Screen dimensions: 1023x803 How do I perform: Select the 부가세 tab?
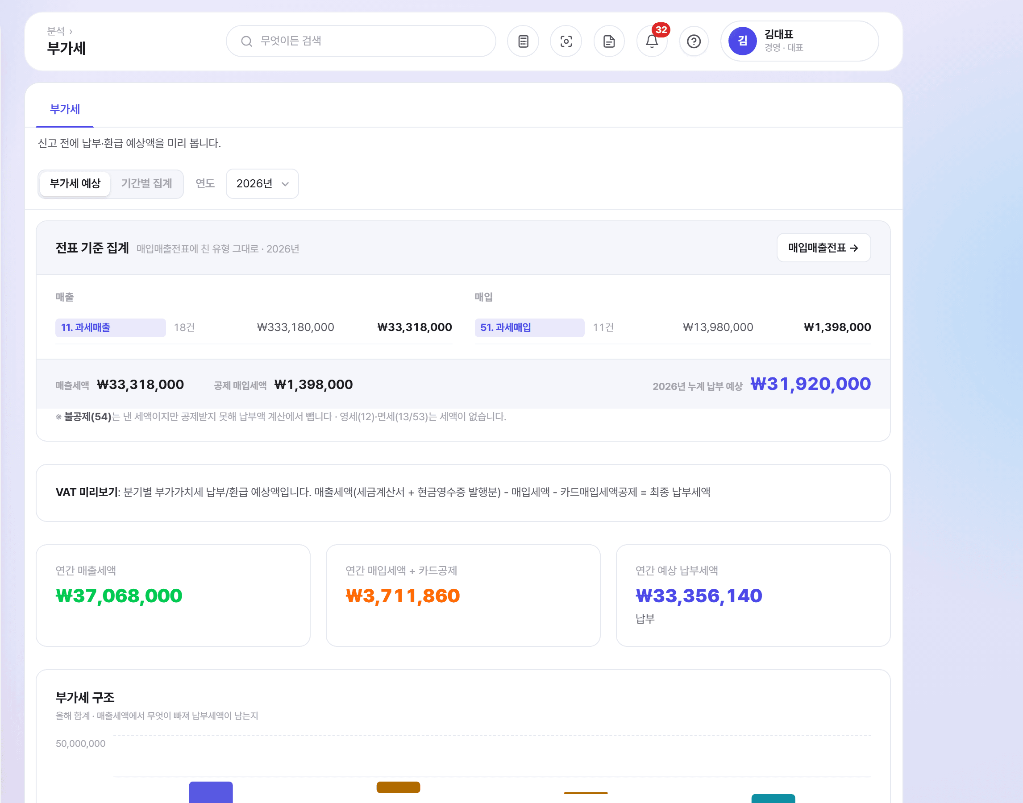[65, 109]
